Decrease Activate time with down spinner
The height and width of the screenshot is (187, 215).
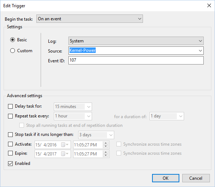click(105, 146)
